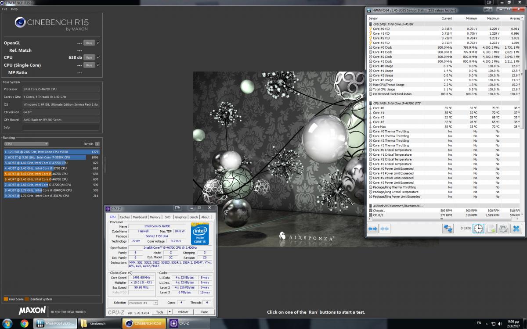
Task: Click the Intel Core i5 logo in CPU-Z
Action: point(200,234)
